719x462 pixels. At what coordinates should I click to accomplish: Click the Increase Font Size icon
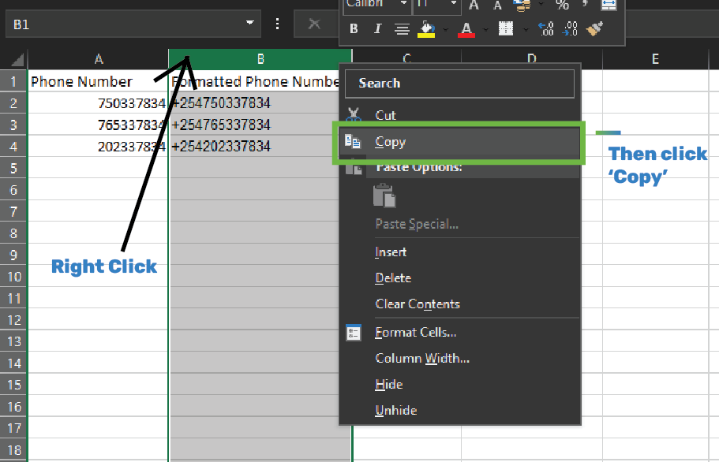474,5
